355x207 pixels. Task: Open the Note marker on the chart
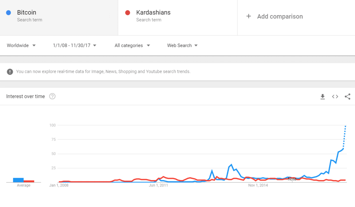point(292,179)
